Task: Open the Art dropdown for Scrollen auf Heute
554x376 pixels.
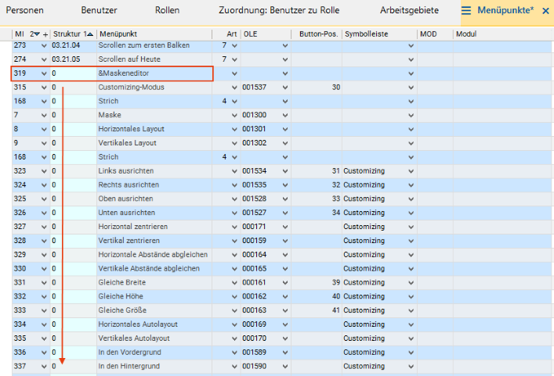Action: [x=234, y=59]
